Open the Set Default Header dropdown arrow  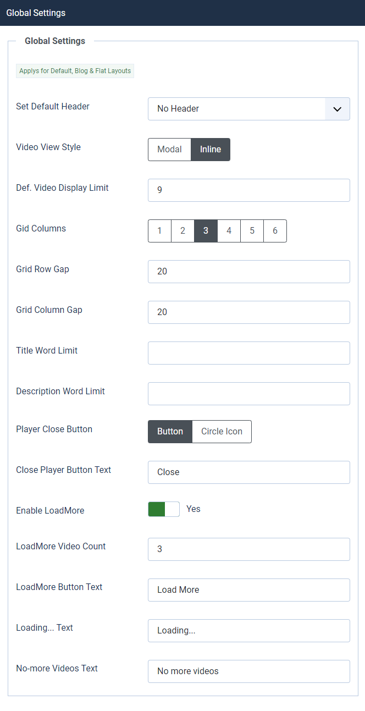click(338, 109)
